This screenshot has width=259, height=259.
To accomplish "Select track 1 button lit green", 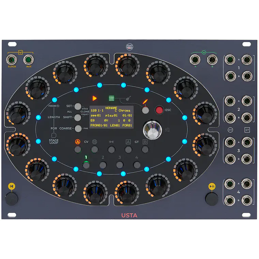I will pos(86,165).
